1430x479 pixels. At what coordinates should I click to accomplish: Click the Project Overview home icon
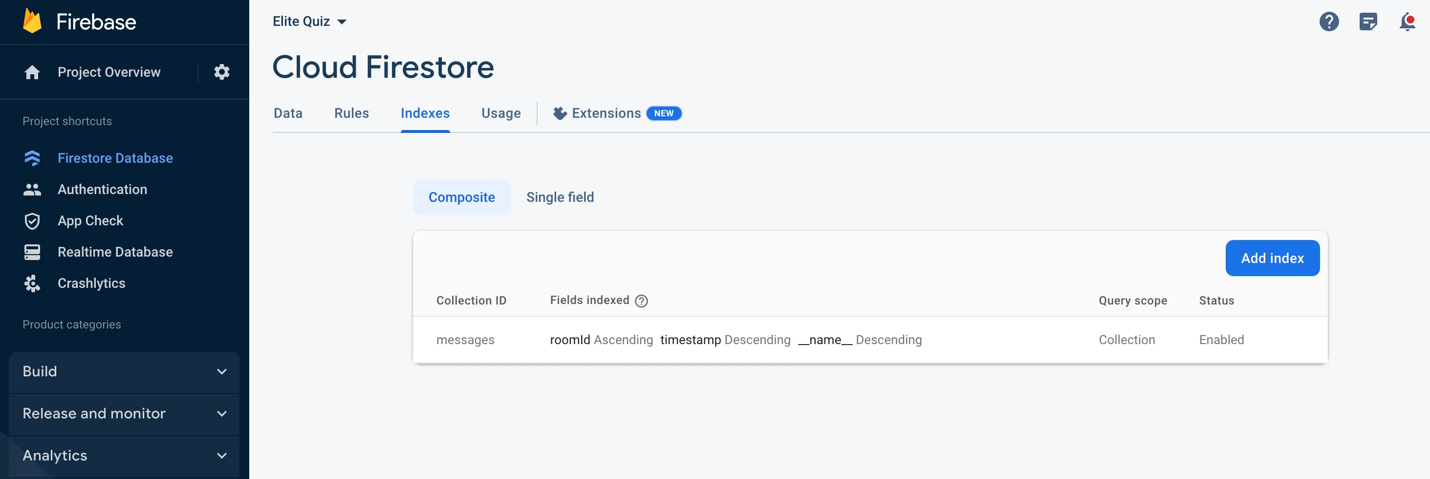point(32,72)
